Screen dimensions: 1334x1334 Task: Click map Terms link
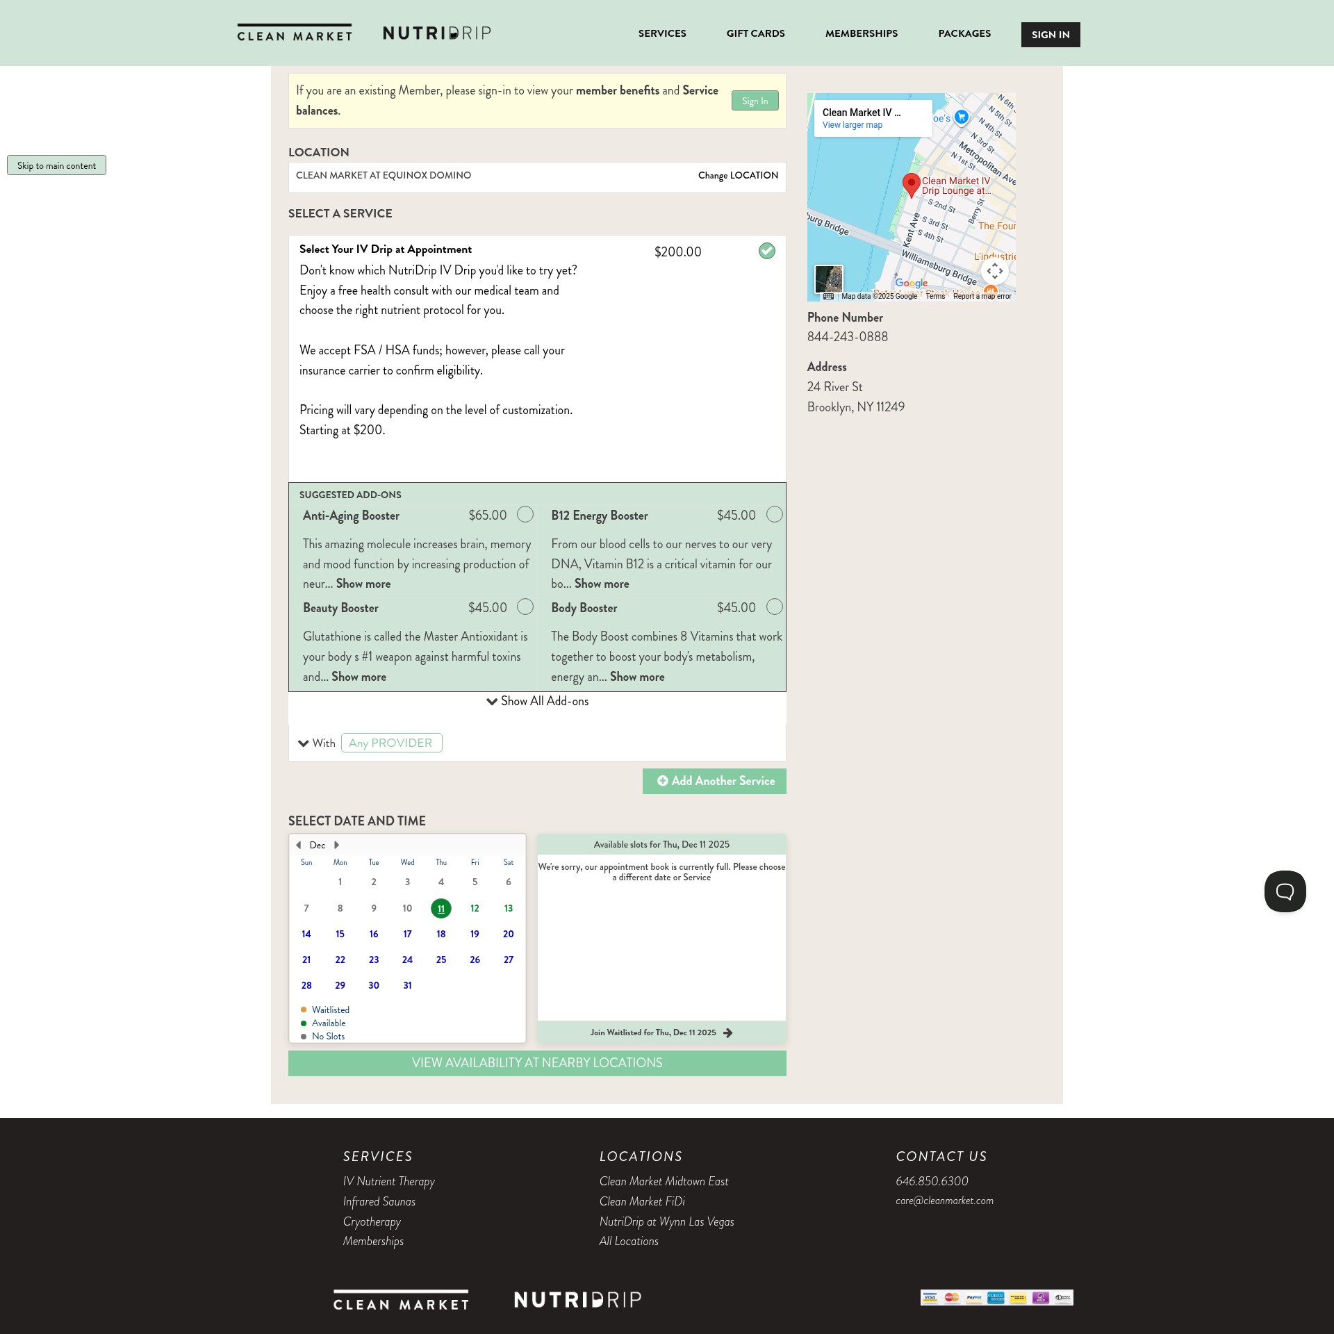coord(935,297)
